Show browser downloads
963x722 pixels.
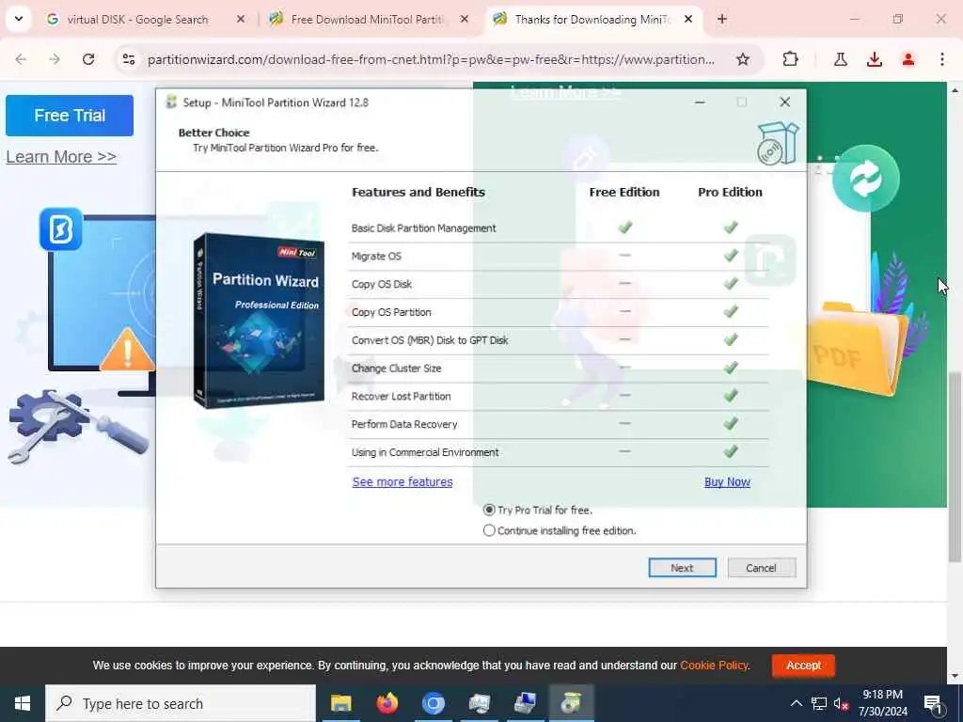[x=875, y=59]
